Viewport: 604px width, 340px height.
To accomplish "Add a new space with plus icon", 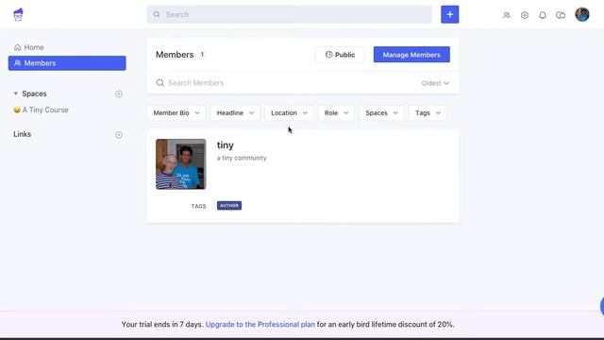I will (119, 93).
